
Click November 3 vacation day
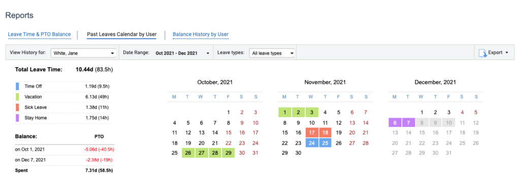(312, 112)
